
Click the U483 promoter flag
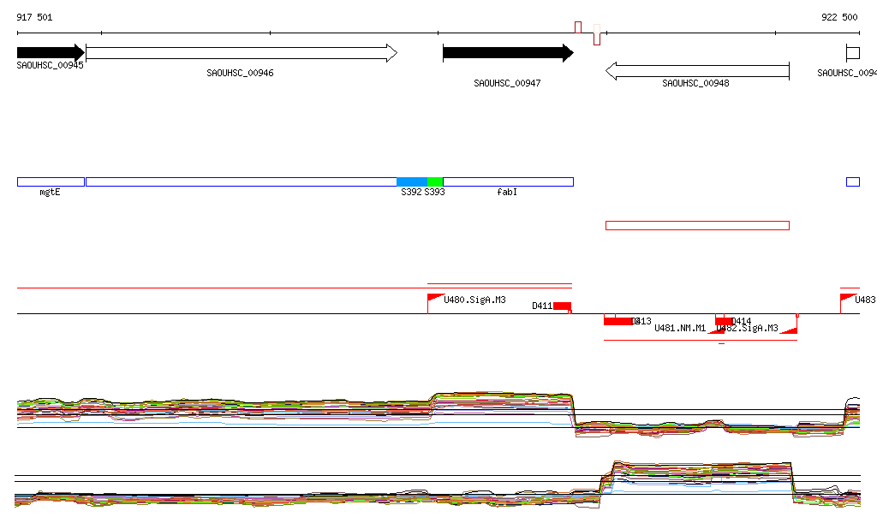848,303
